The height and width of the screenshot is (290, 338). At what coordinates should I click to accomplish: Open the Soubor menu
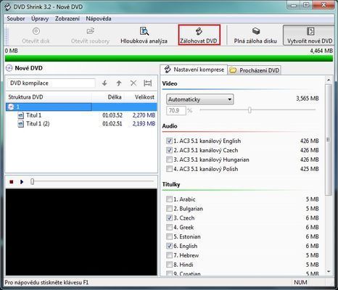tap(16, 19)
